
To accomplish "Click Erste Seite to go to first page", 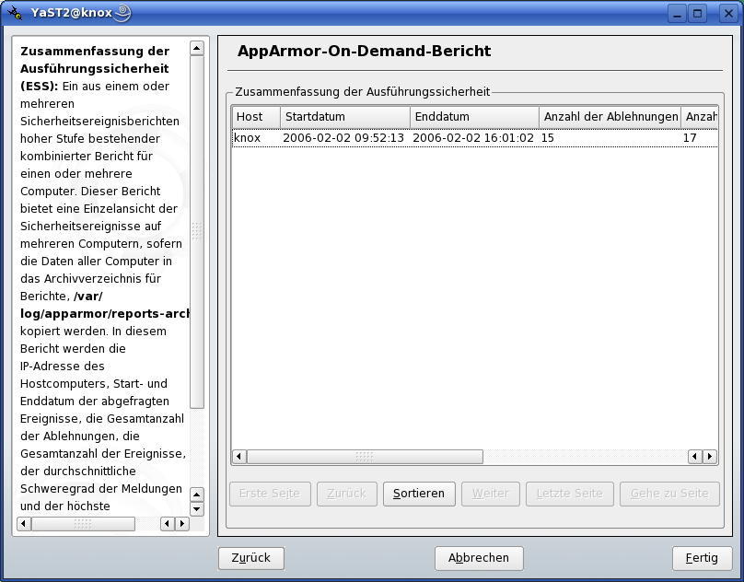I will point(269,494).
